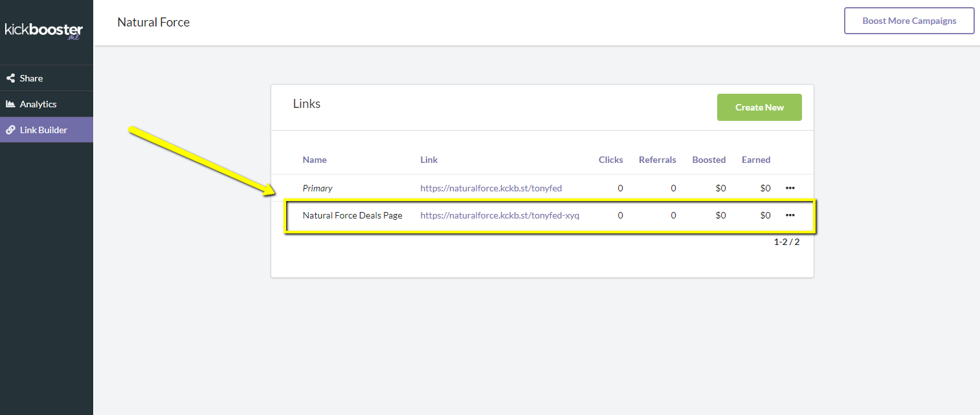Open three-dot menu for Primary link
This screenshot has width=980, height=415.
pos(790,188)
